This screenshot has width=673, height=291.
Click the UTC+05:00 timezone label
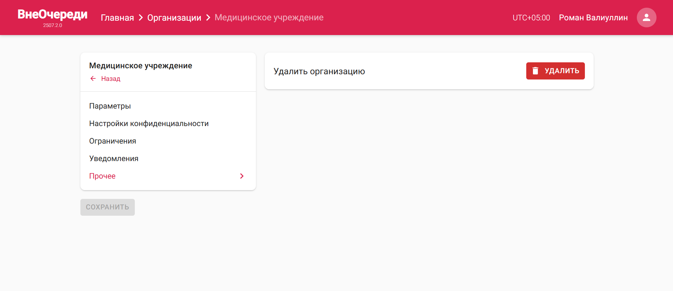click(x=531, y=18)
